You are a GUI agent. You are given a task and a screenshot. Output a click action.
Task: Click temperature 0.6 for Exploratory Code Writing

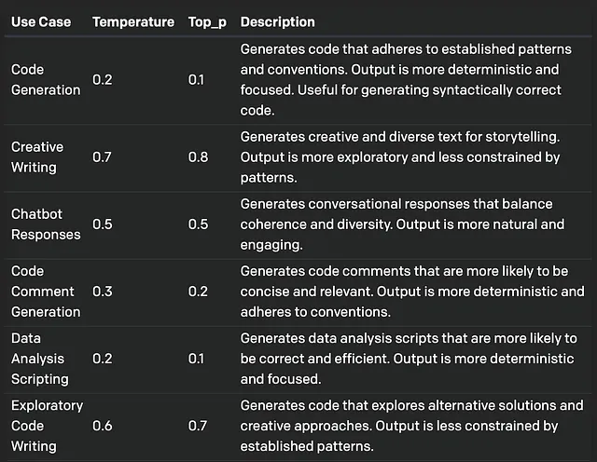pyautogui.click(x=103, y=426)
